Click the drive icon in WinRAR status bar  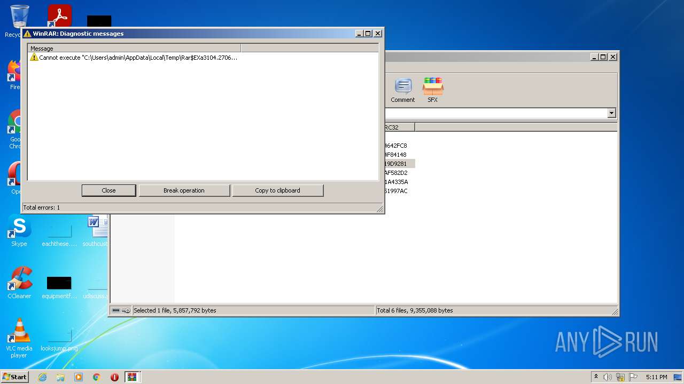point(116,310)
